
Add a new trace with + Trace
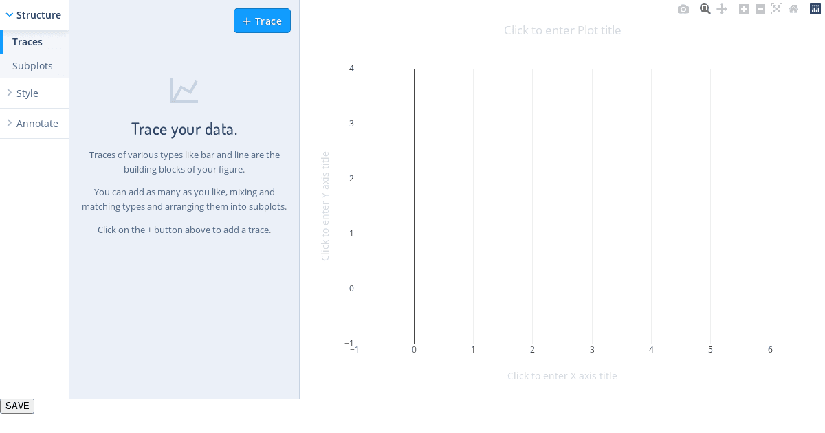pos(262,21)
